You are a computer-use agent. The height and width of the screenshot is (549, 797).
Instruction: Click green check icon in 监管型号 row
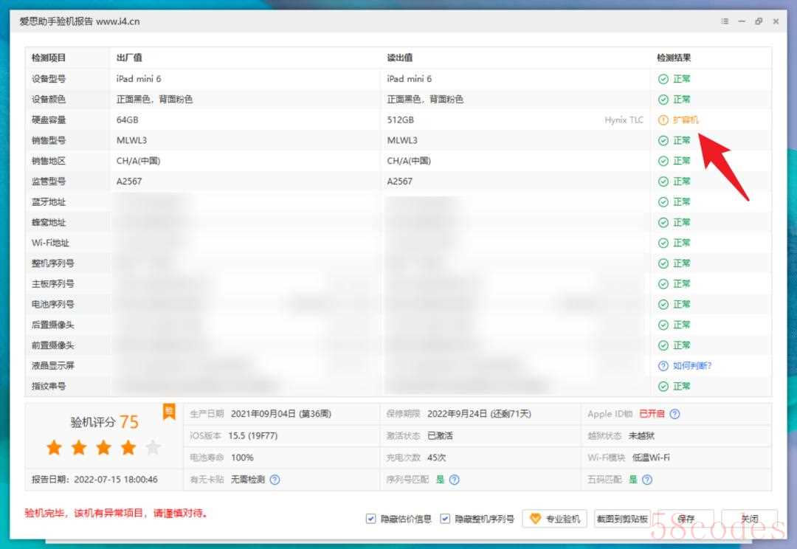(663, 182)
